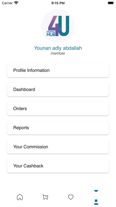Tap the member role label
Image resolution: width=116 pixels, height=207 pixels.
point(58,53)
